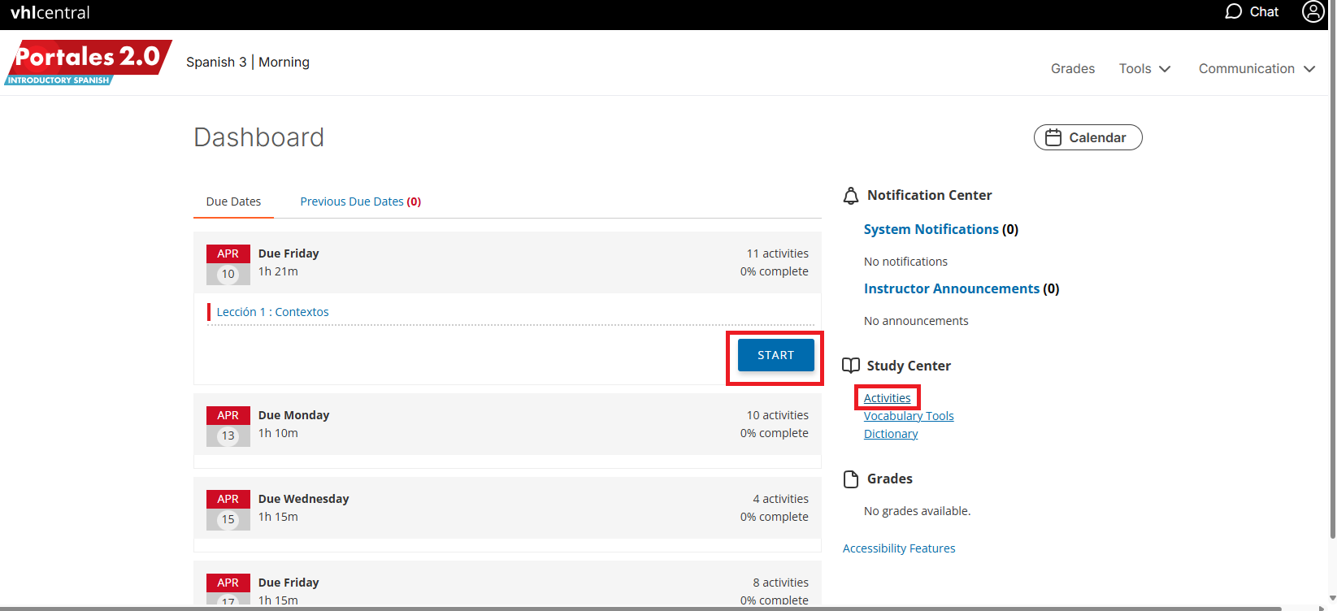Click the APR 15 date badge
The image size is (1337, 611).
(x=228, y=509)
